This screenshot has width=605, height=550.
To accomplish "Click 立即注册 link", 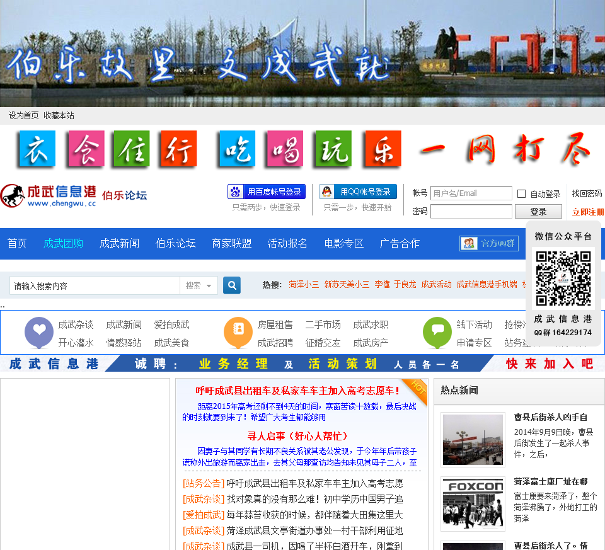I will coord(588,212).
